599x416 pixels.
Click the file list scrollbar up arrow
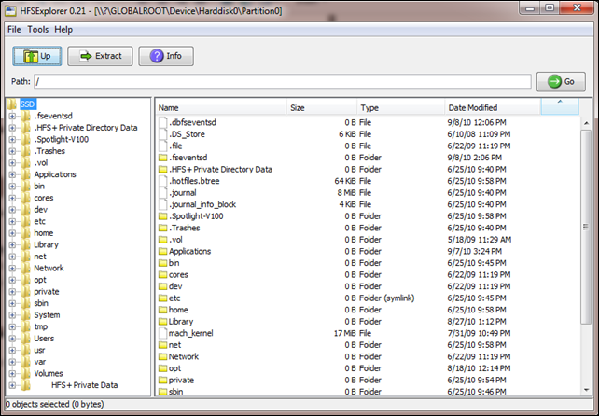[586, 123]
